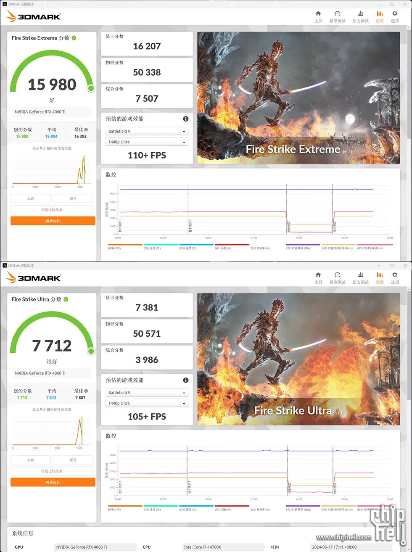The width and height of the screenshot is (412, 552).
Task: Toggle GPU 负载 legend in Fire Strike Extreme monitor
Action: point(232,247)
